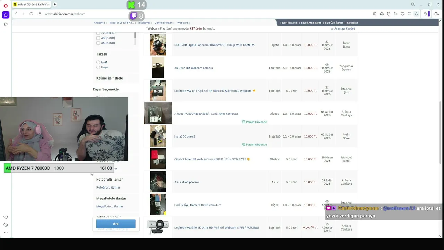The height and width of the screenshot is (250, 444).
Task: Open the Opera main menu logo
Action: coord(6,5)
